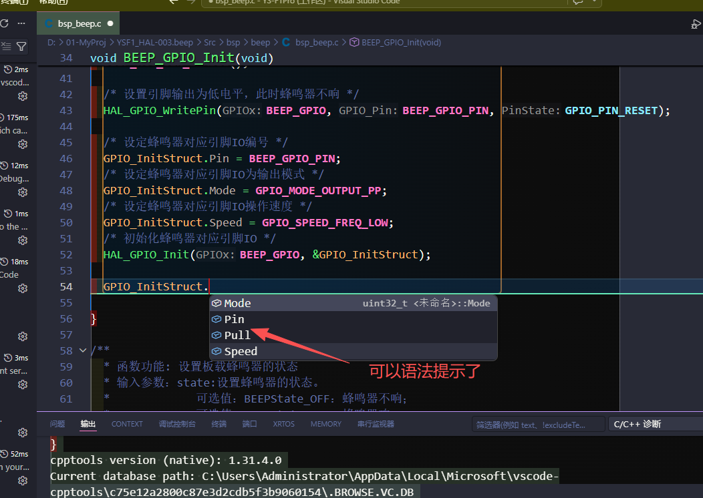Switch to the 调试控制台 panel tab
Screen dimensions: 703x498
177,424
